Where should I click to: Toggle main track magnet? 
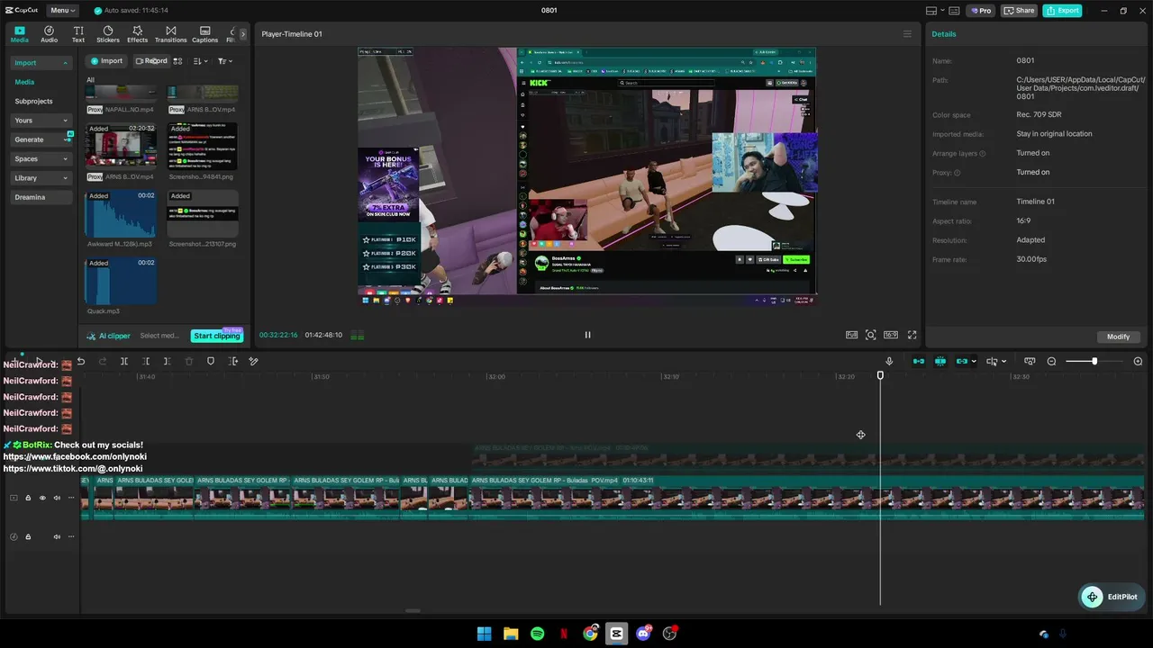919,362
